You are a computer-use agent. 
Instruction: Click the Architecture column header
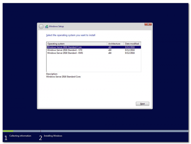pyautogui.click(x=116, y=44)
